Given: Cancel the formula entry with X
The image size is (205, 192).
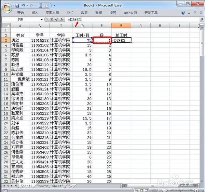Looking at the screenshot, I should 52,19.
